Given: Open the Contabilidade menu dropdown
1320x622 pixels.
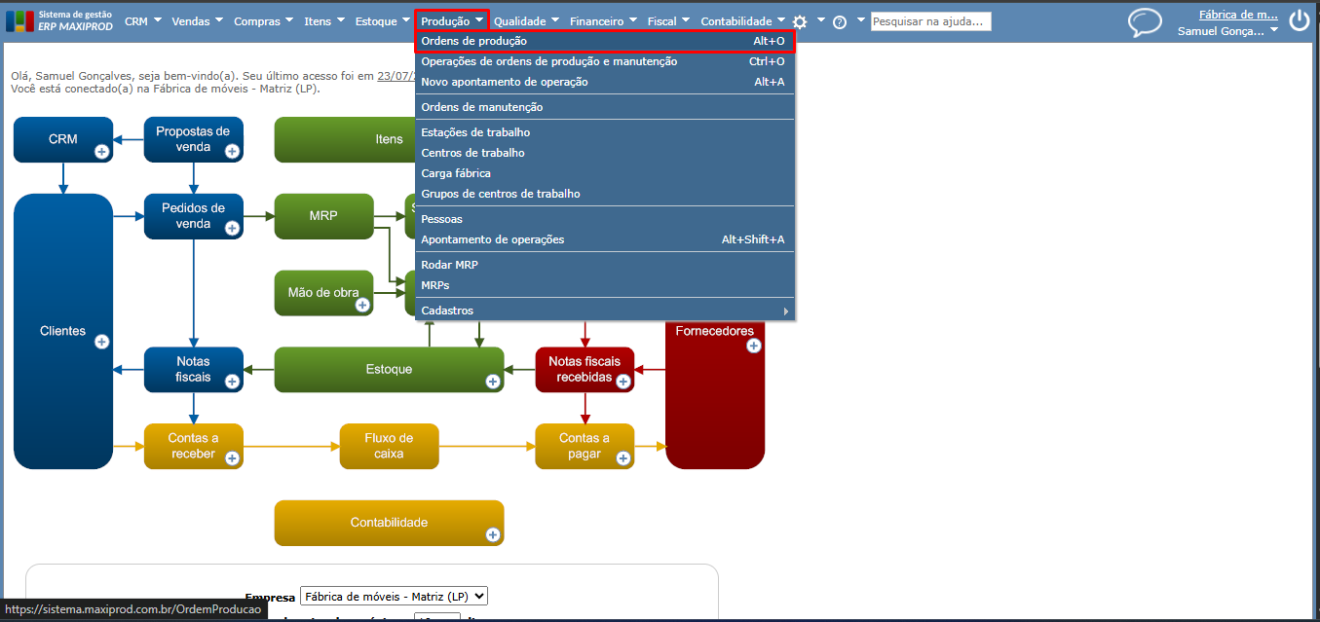Looking at the screenshot, I should [743, 21].
